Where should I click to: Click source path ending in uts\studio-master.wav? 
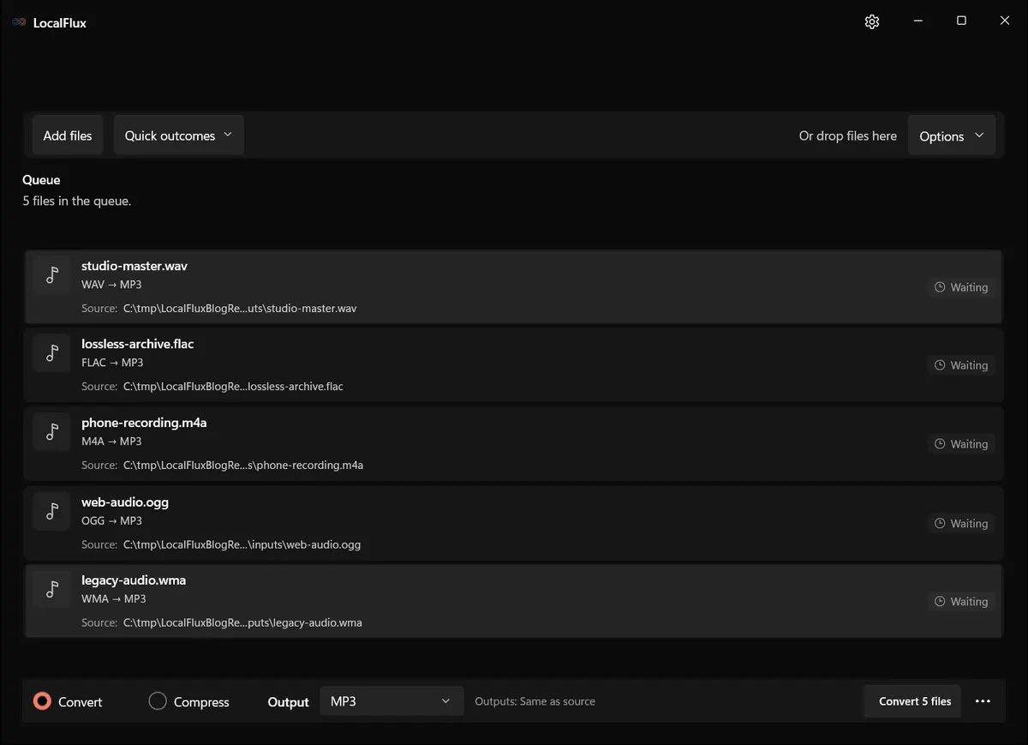point(240,309)
